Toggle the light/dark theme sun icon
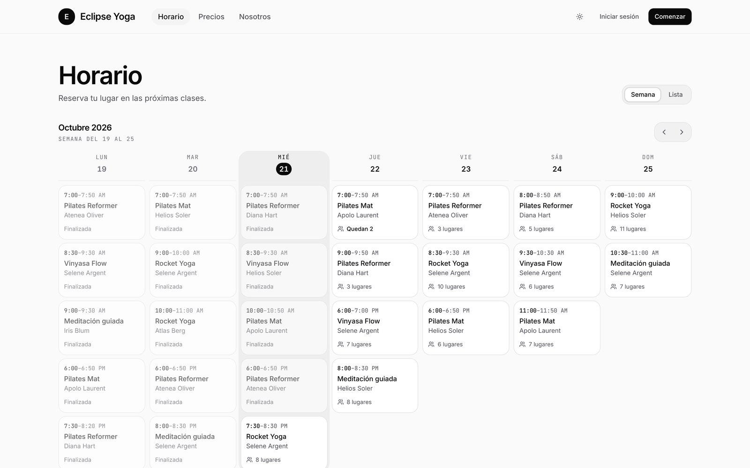The width and height of the screenshot is (750, 468). point(580,17)
